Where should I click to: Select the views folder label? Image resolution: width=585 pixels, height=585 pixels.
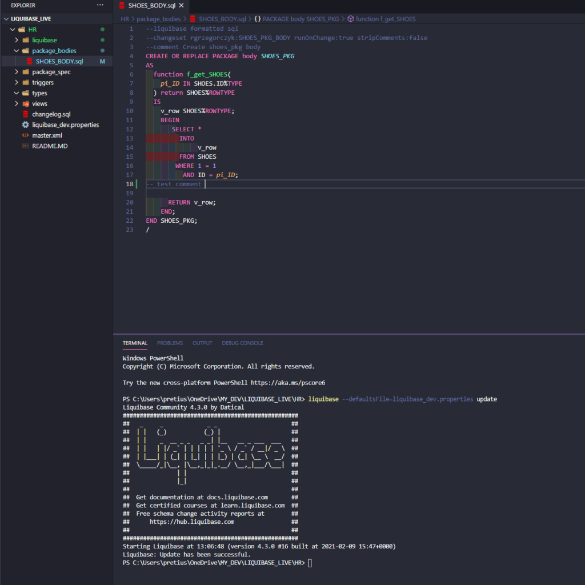(x=39, y=104)
